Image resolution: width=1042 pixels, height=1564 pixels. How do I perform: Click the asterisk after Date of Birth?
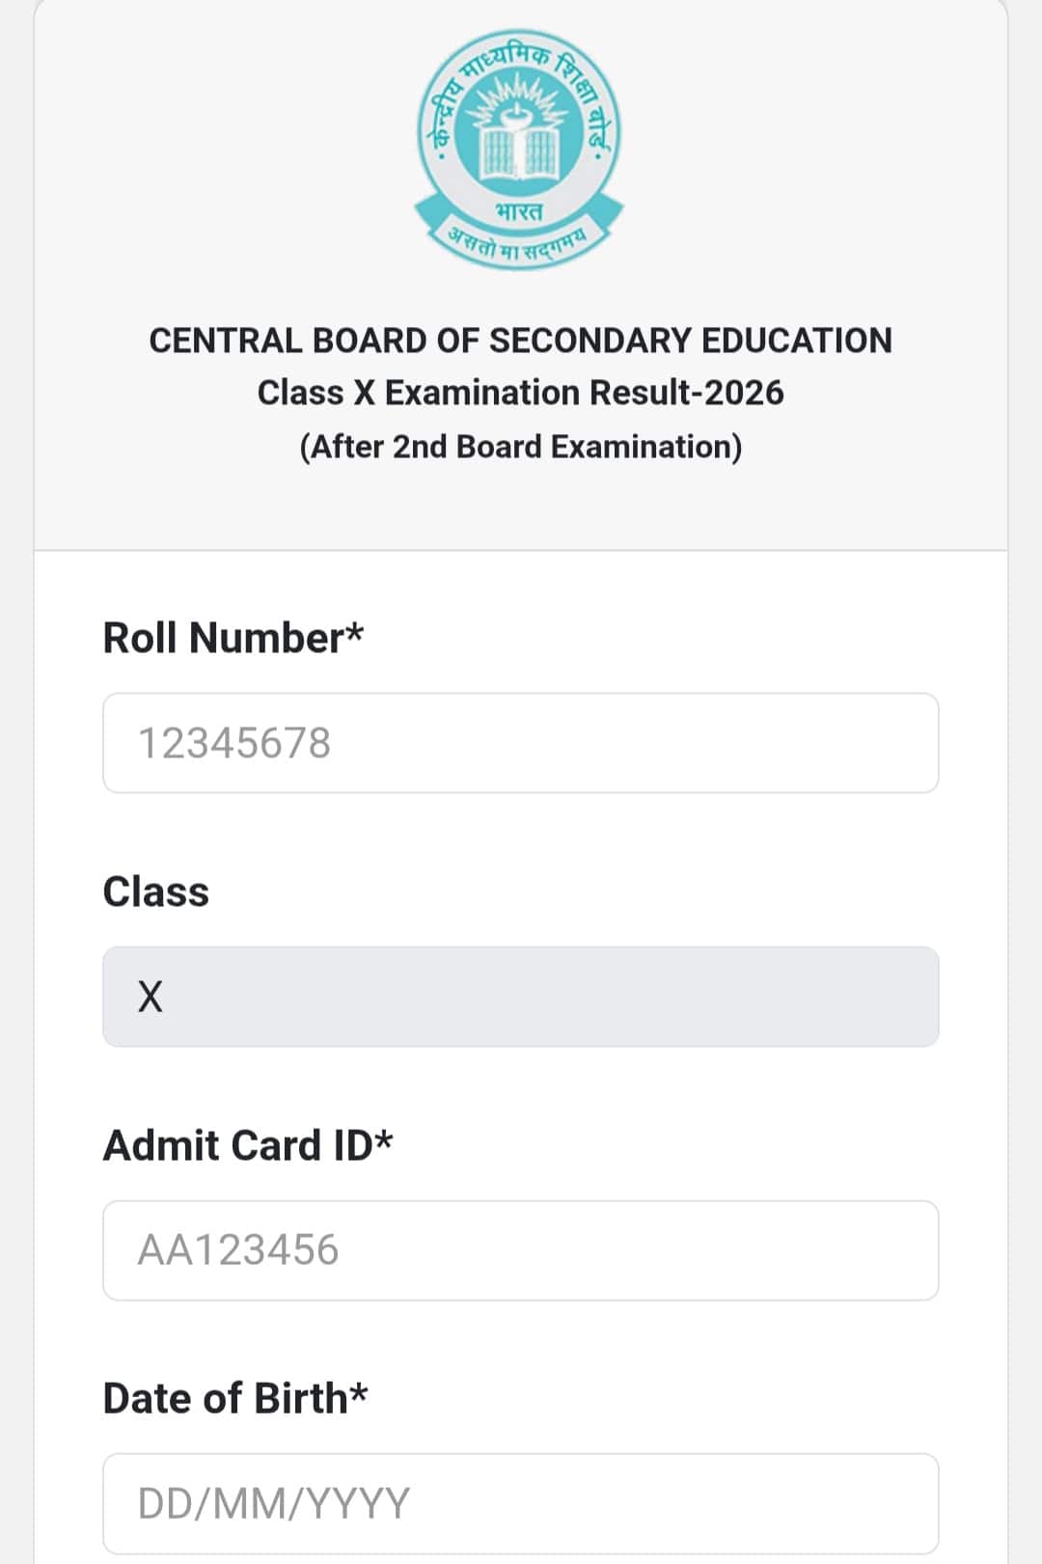point(359,1391)
